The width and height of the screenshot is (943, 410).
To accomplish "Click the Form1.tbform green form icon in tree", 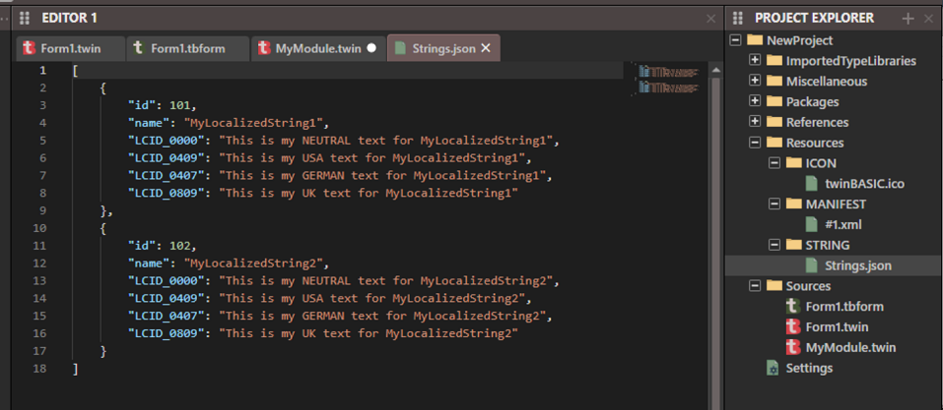I will tap(792, 307).
